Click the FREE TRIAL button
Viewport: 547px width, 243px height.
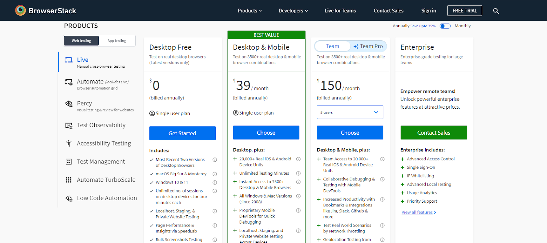pos(465,11)
